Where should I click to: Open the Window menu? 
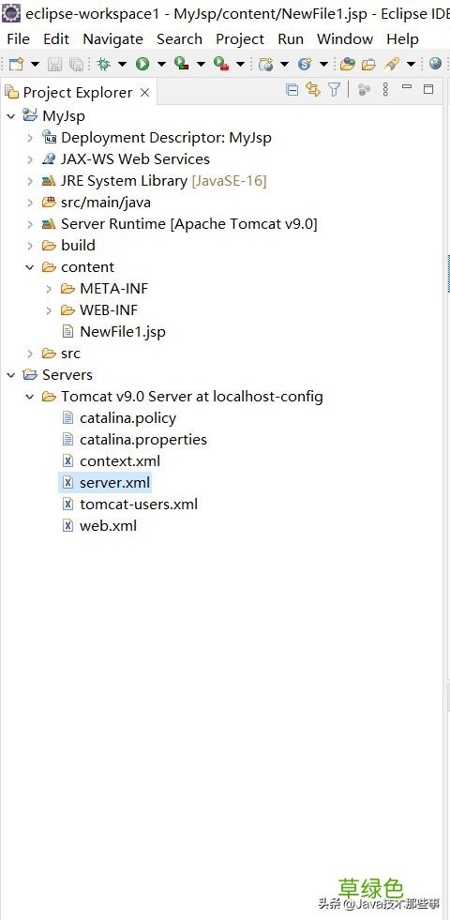click(x=345, y=39)
